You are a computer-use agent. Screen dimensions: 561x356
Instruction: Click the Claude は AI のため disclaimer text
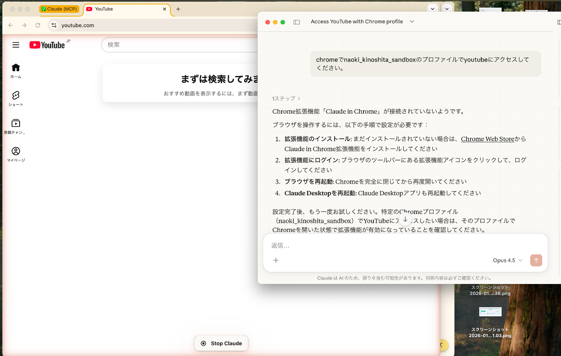coord(405,278)
